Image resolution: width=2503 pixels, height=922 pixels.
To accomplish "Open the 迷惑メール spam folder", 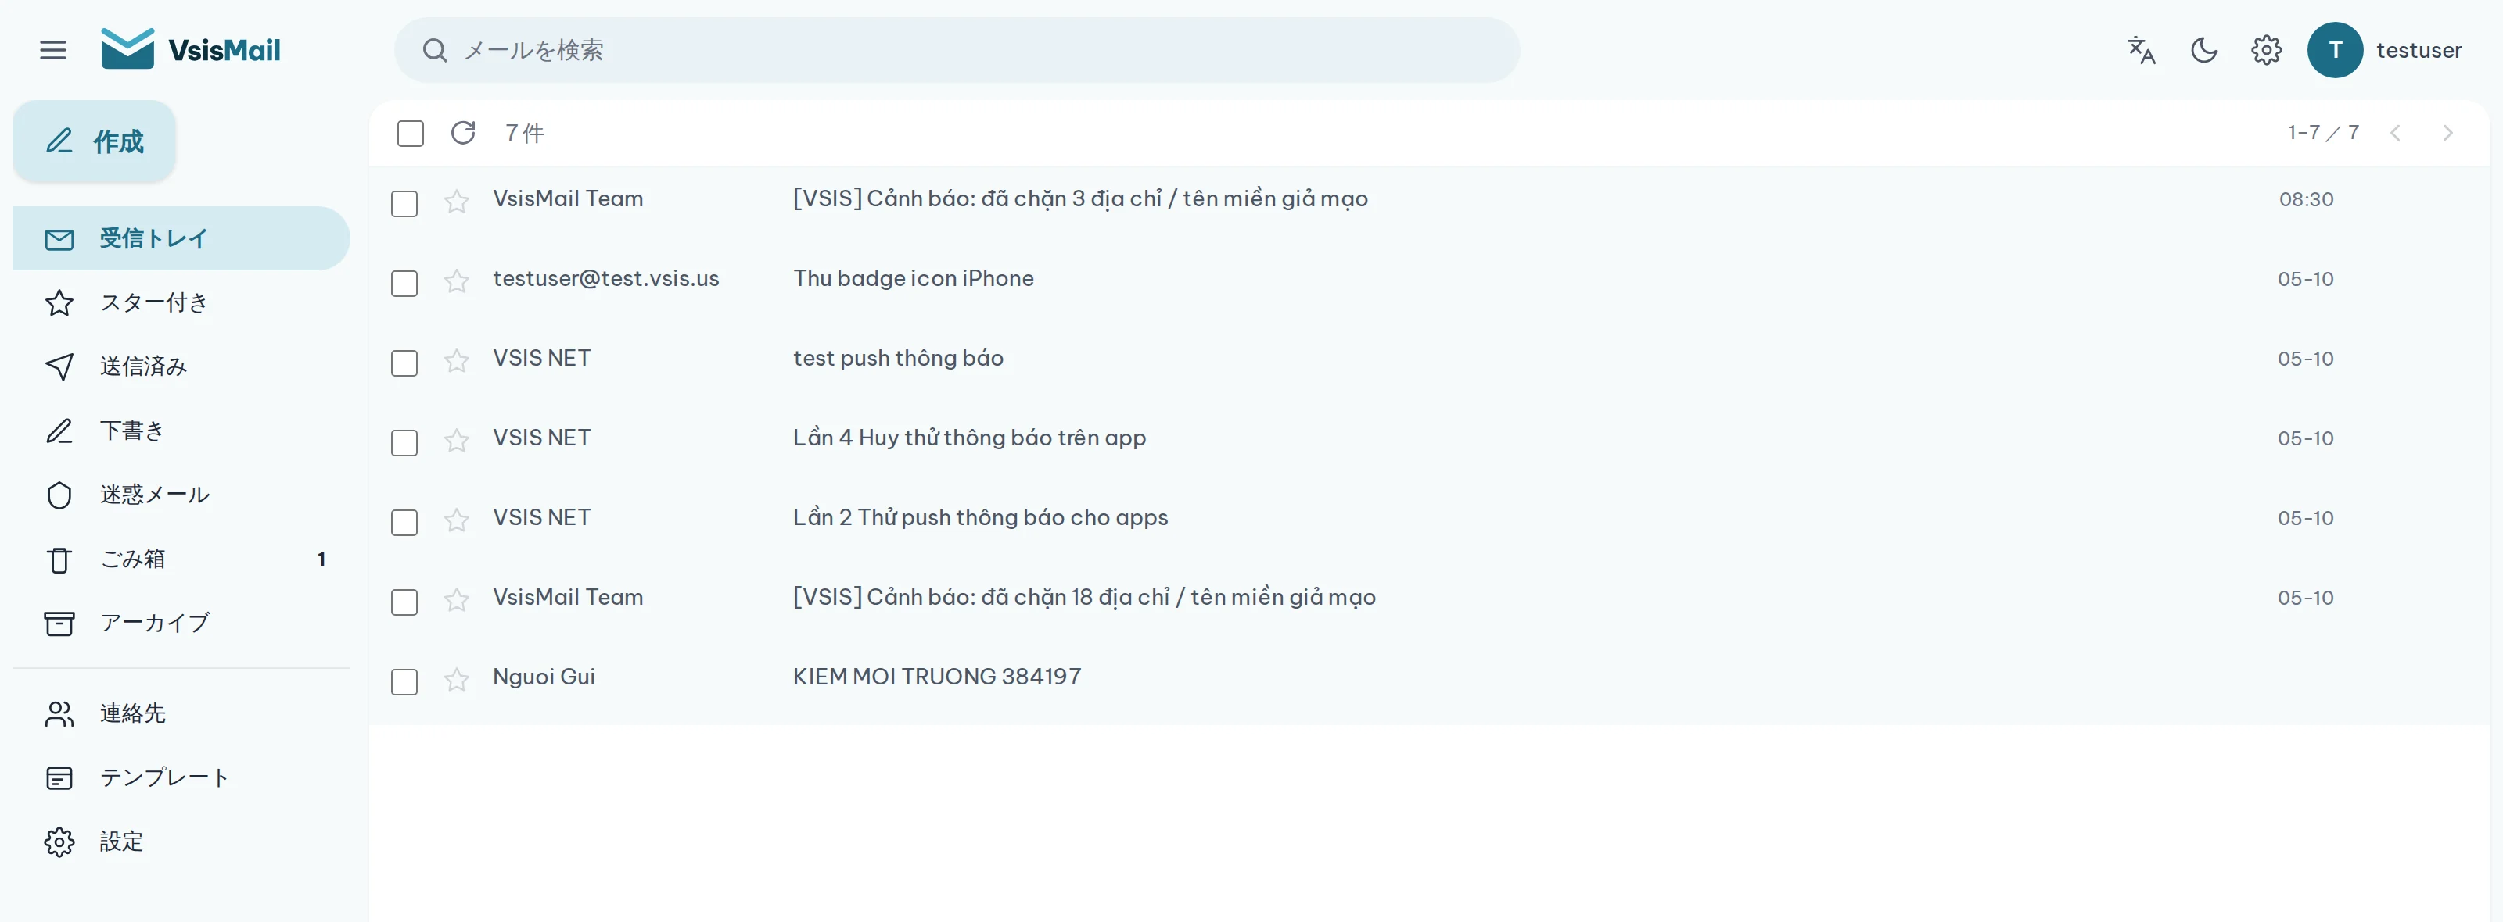I will click(181, 494).
